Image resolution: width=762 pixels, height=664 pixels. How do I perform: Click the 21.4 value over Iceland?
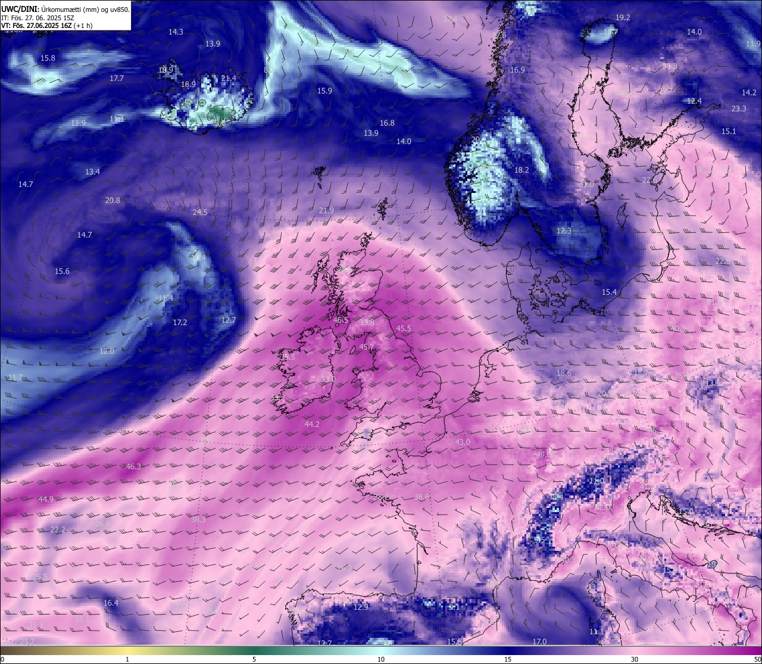tap(229, 79)
